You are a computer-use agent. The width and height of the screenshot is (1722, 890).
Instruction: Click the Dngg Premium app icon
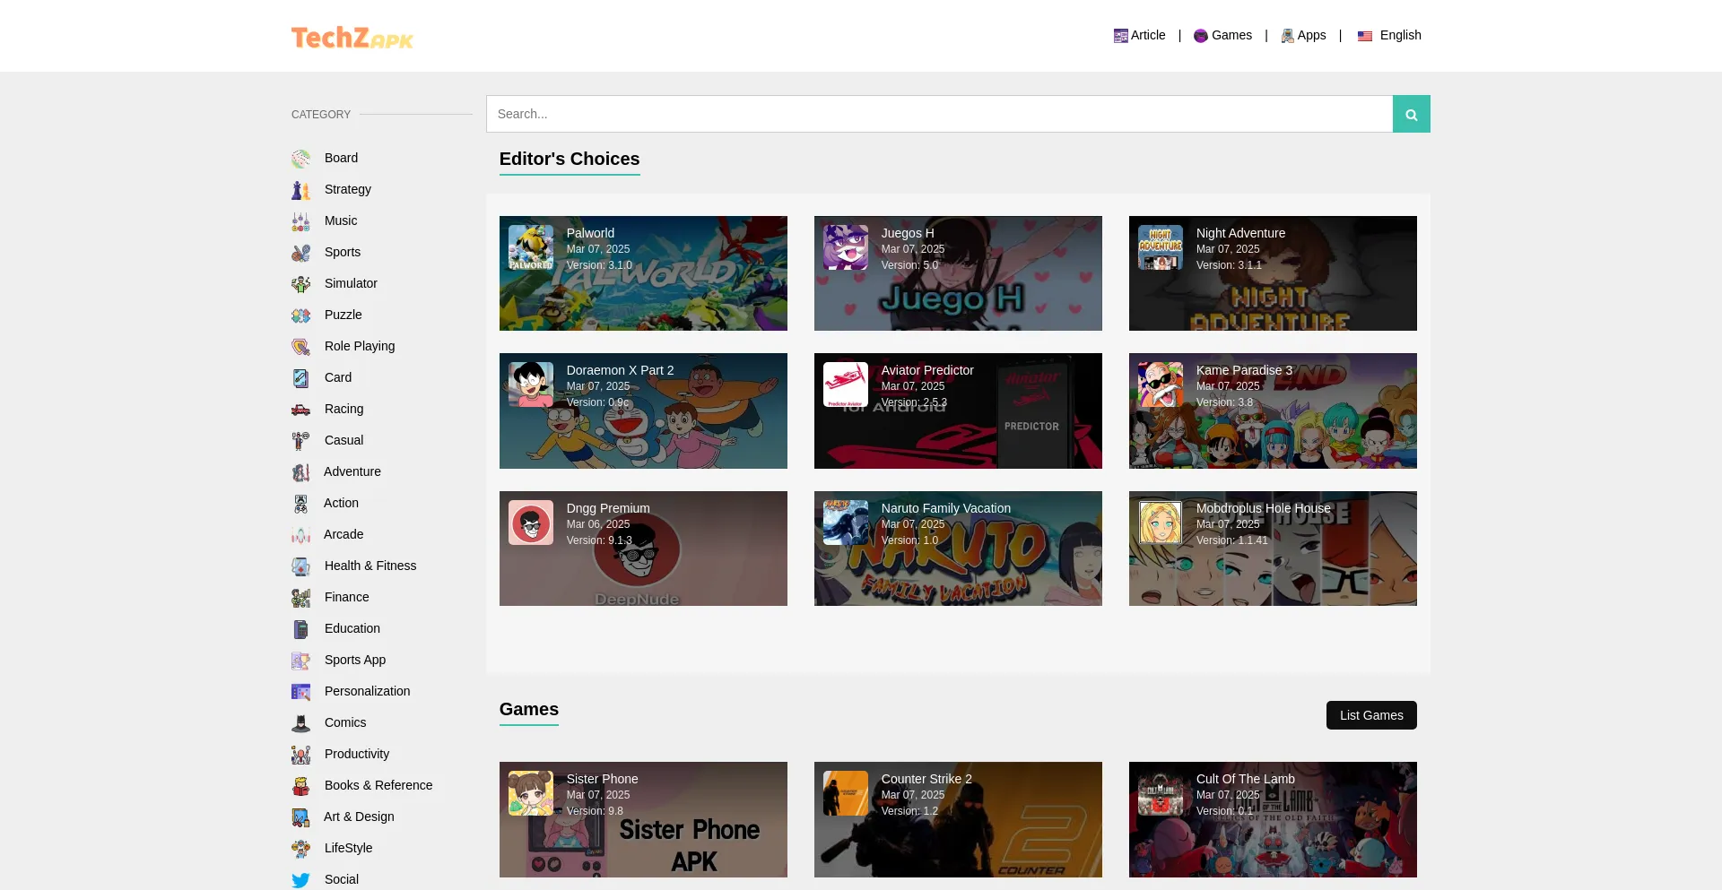(x=531, y=523)
